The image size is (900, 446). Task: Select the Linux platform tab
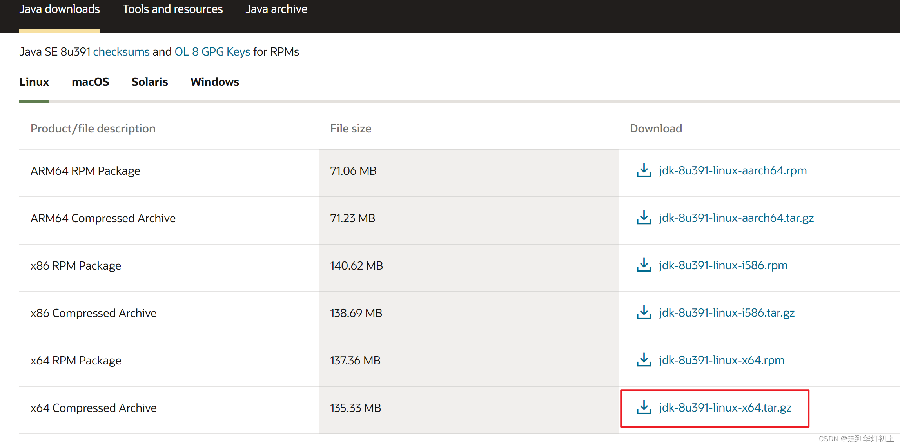(x=34, y=82)
